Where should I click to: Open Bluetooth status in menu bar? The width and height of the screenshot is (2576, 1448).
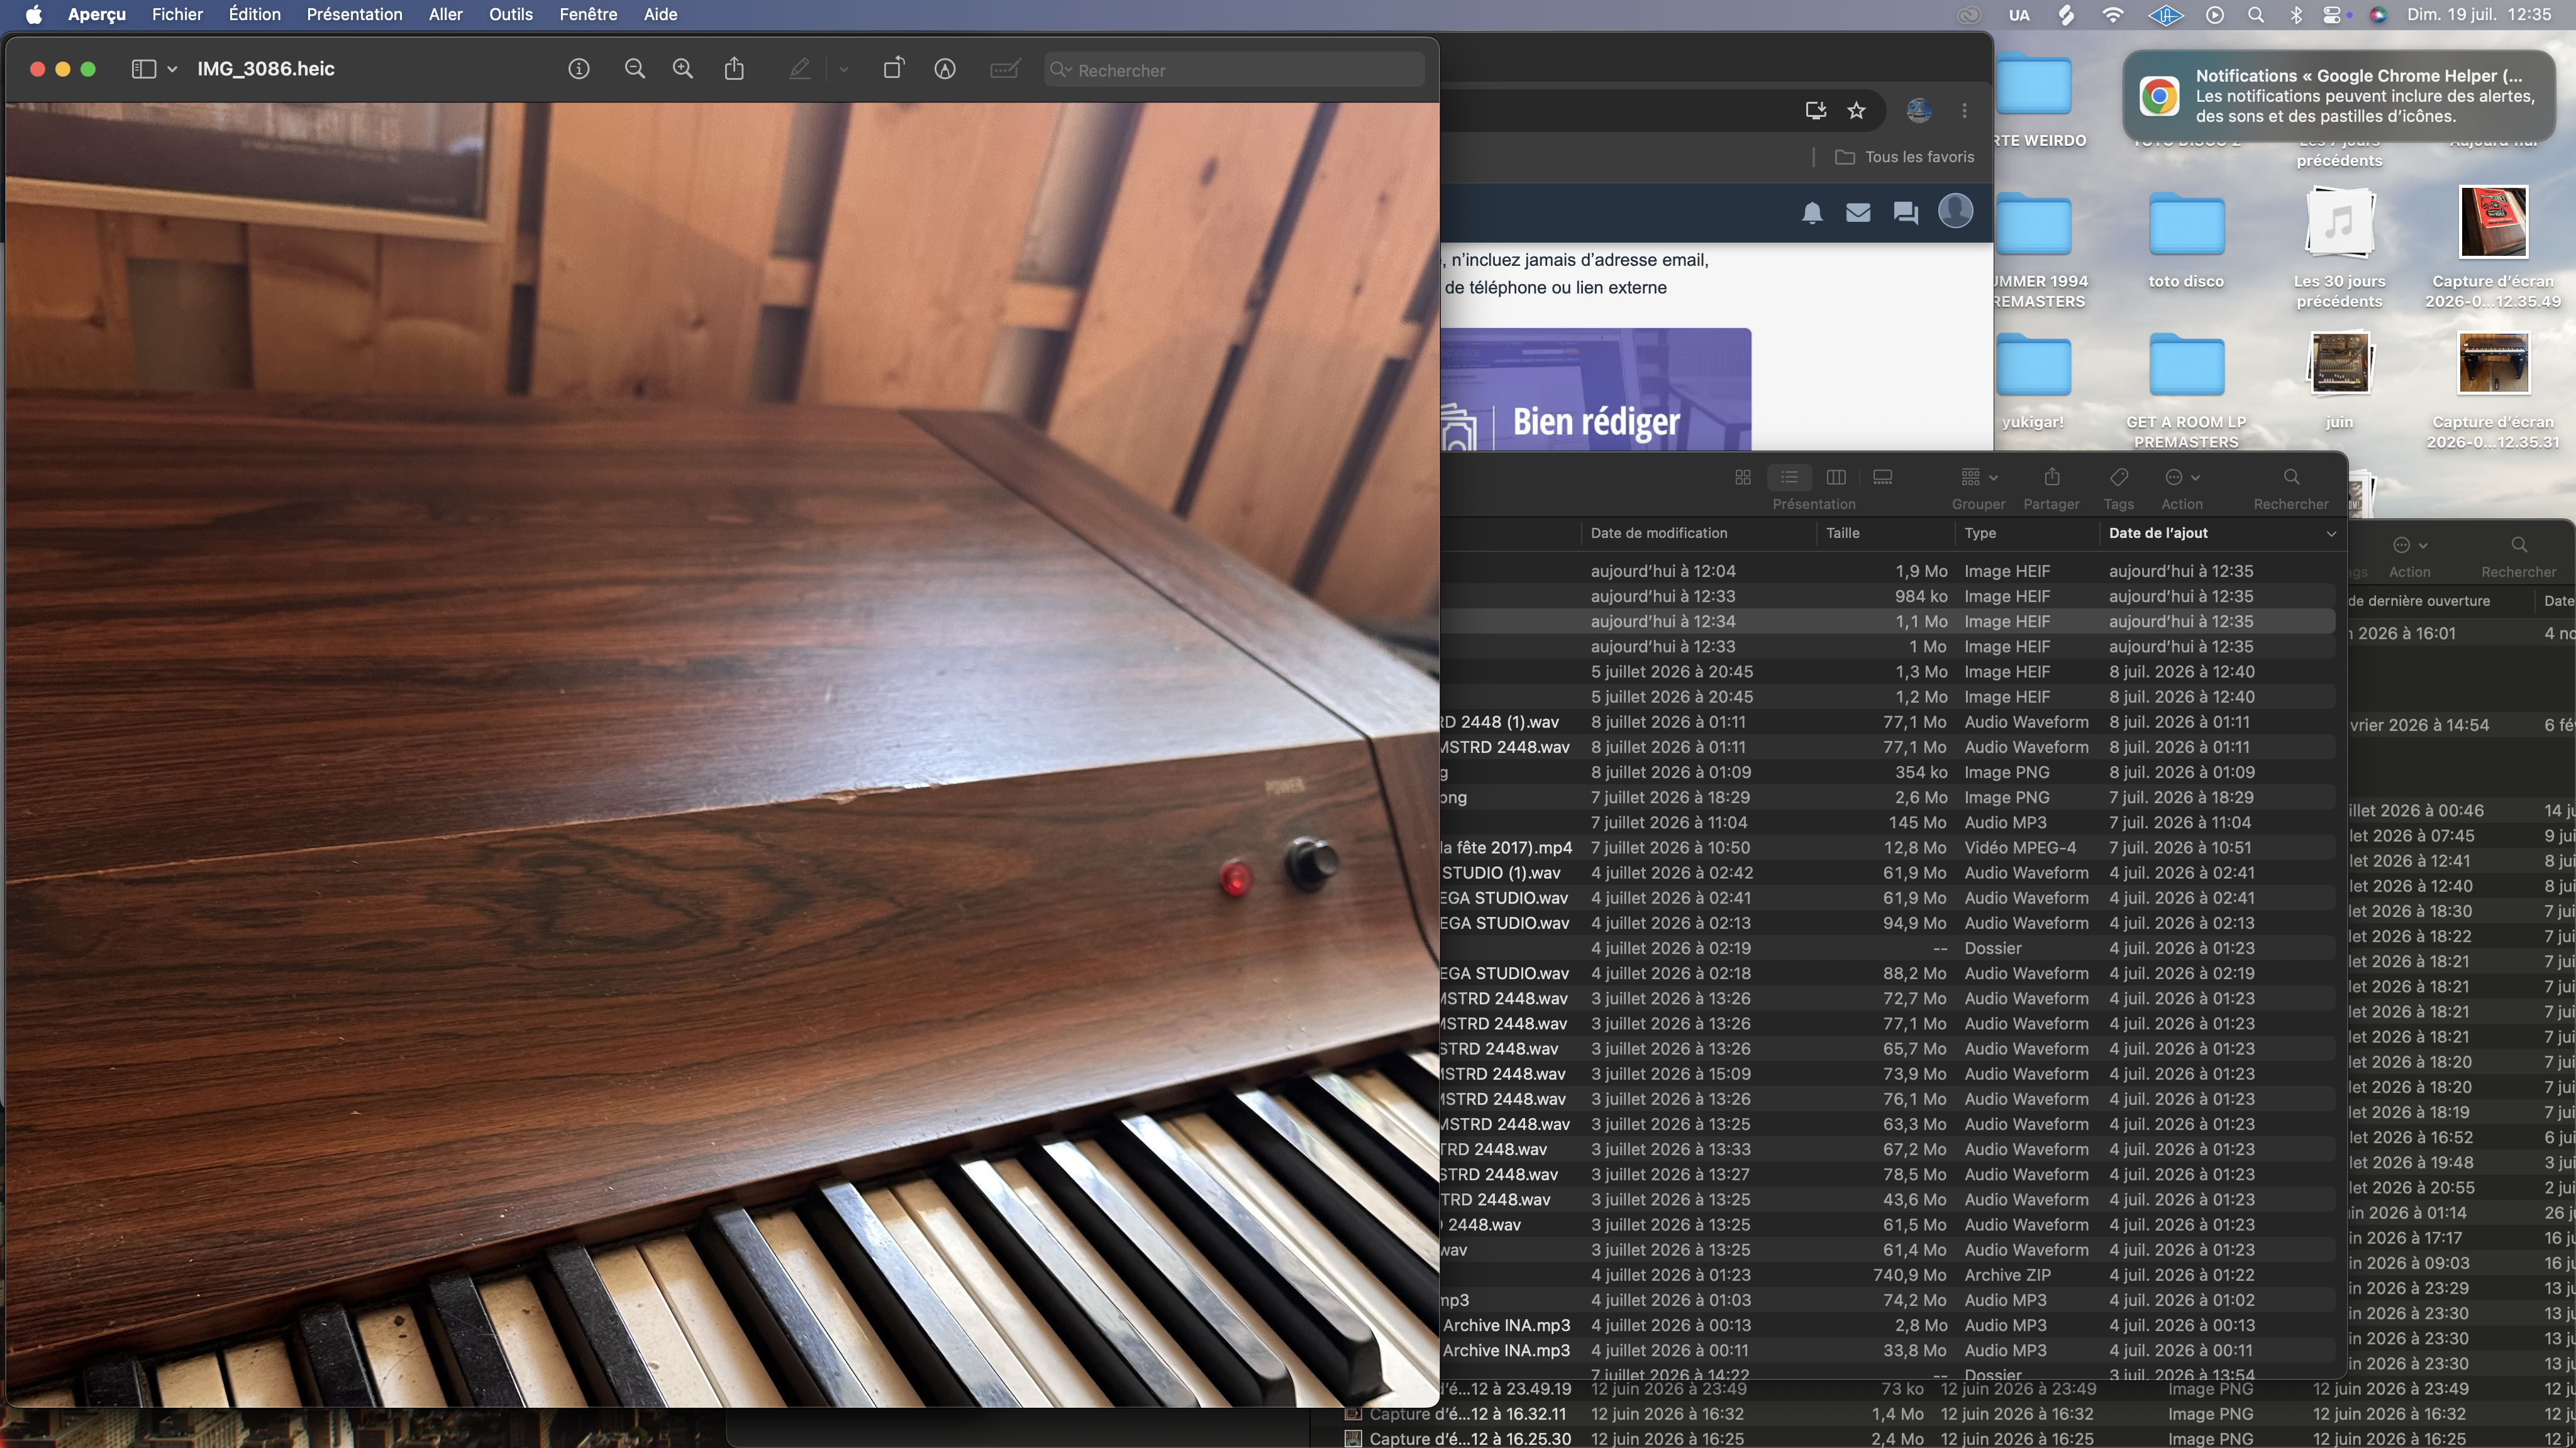coord(2296,14)
